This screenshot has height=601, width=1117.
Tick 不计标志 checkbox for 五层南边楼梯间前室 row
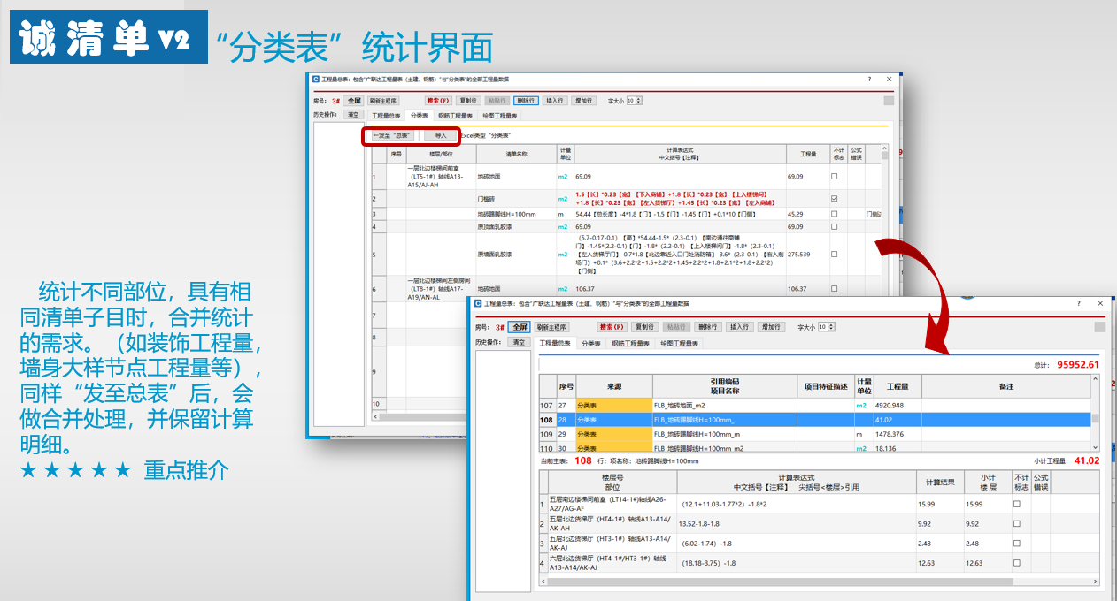1016,504
